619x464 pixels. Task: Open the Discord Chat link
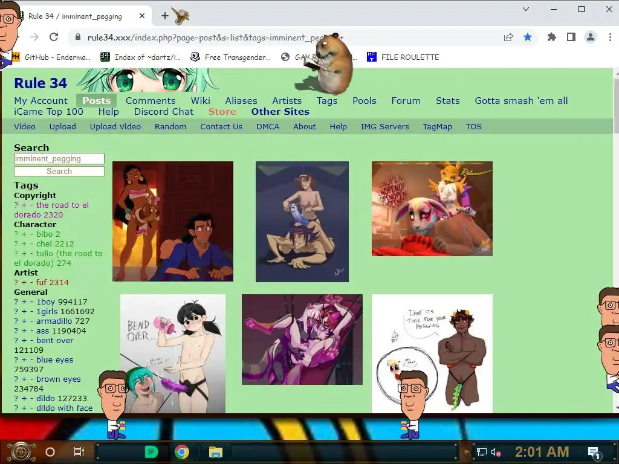[163, 112]
